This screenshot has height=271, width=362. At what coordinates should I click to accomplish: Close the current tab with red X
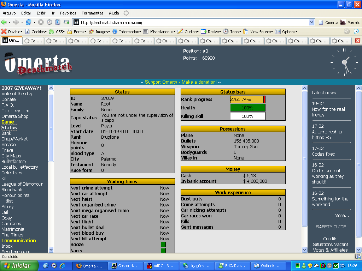[x=358, y=41]
